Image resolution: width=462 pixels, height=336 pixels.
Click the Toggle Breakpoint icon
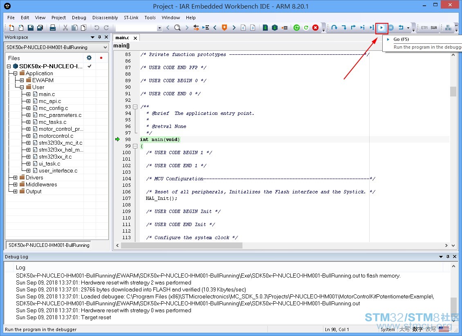pyautogui.click(x=284, y=28)
